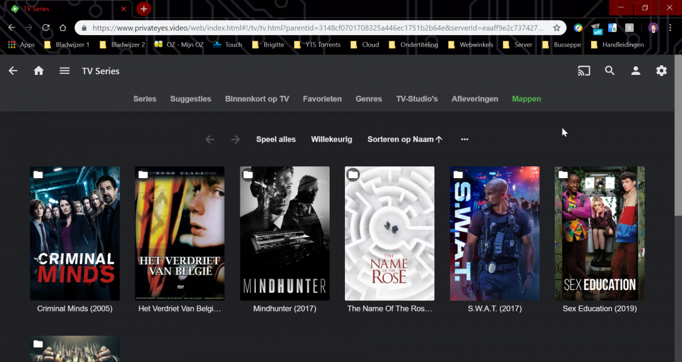Viewport: 682px width, 362px height.
Task: Open a new browser tab with plus
Action: click(x=143, y=9)
